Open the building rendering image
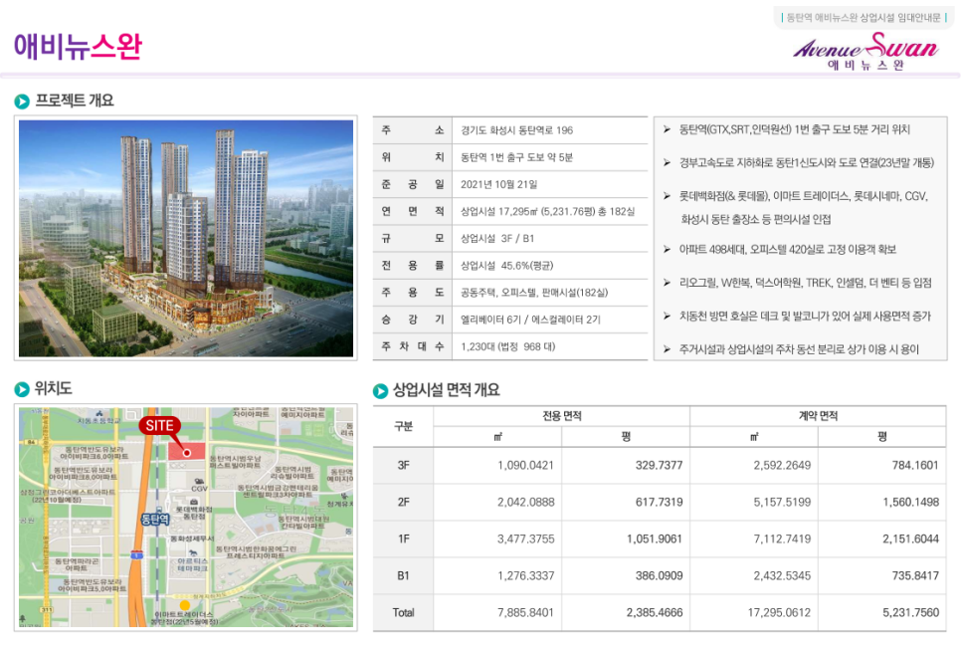The image size is (961, 646). (186, 238)
